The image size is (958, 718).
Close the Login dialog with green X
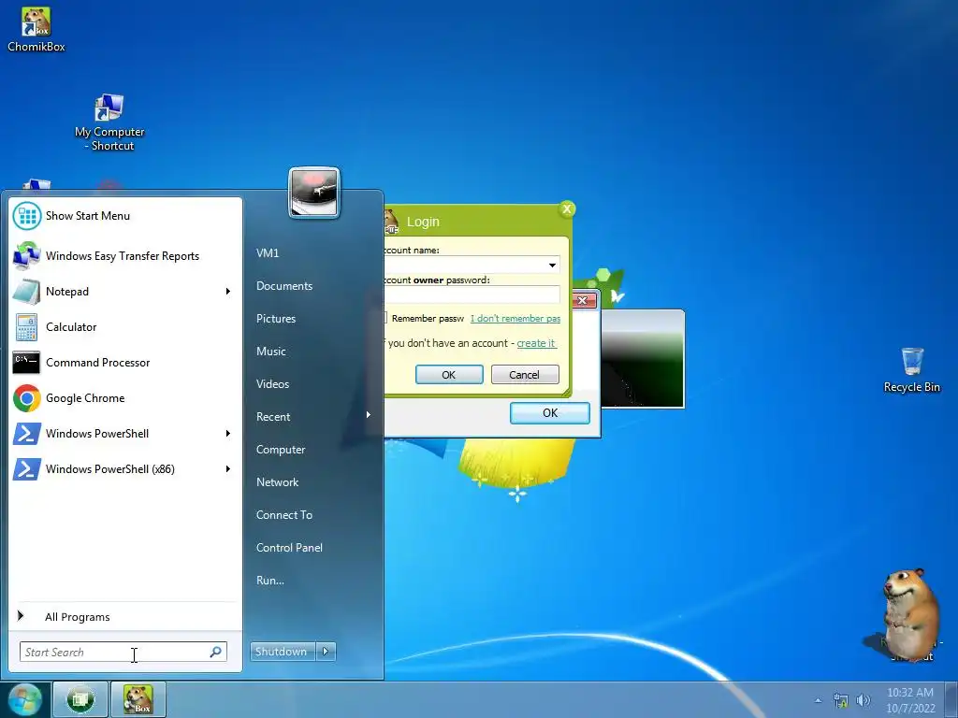(567, 209)
